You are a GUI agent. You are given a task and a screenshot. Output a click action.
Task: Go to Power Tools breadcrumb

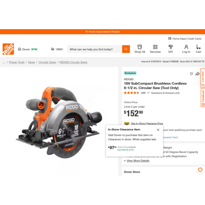point(17,62)
